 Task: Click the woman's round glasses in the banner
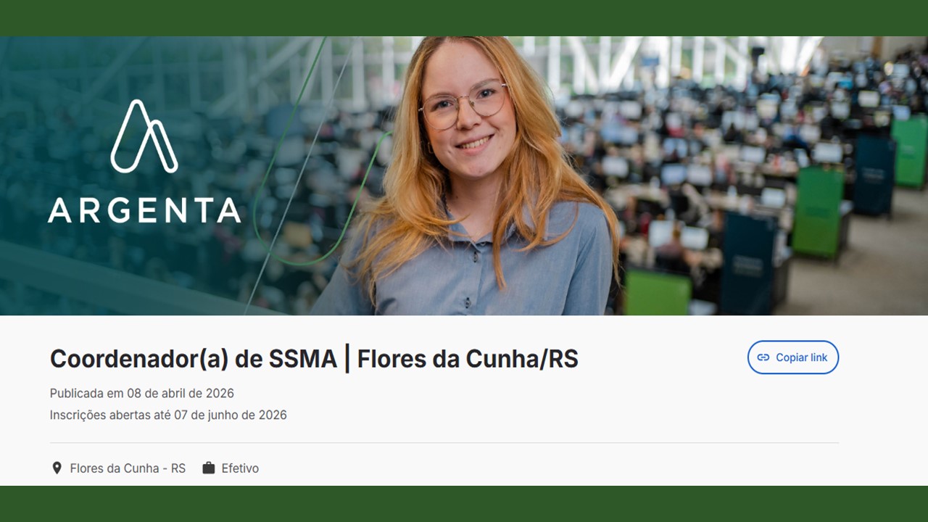tap(465, 104)
